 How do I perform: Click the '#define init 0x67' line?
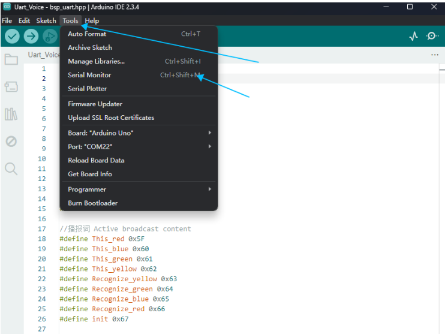tap(94, 319)
